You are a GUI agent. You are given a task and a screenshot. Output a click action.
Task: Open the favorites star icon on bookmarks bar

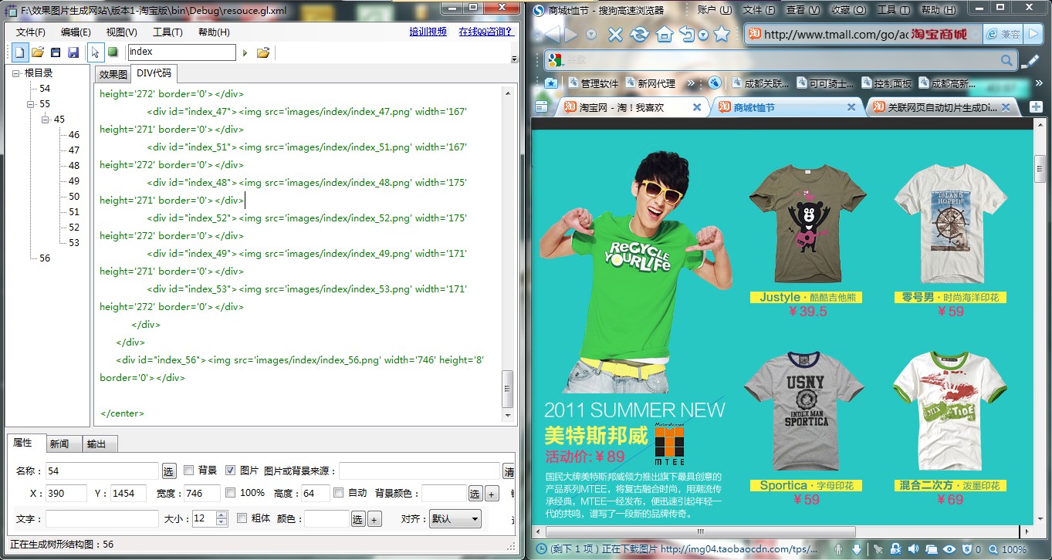pyautogui.click(x=551, y=83)
